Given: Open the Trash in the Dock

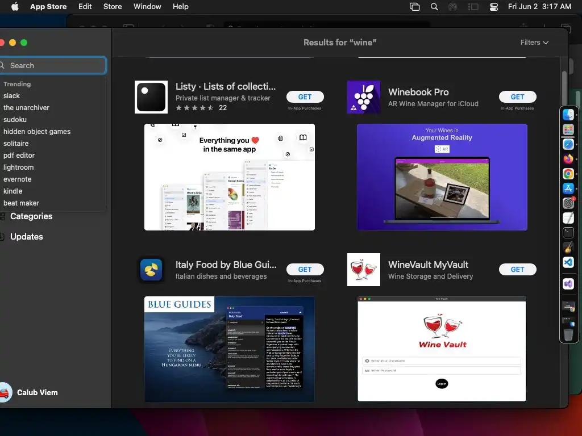Looking at the screenshot, I should 568,334.
